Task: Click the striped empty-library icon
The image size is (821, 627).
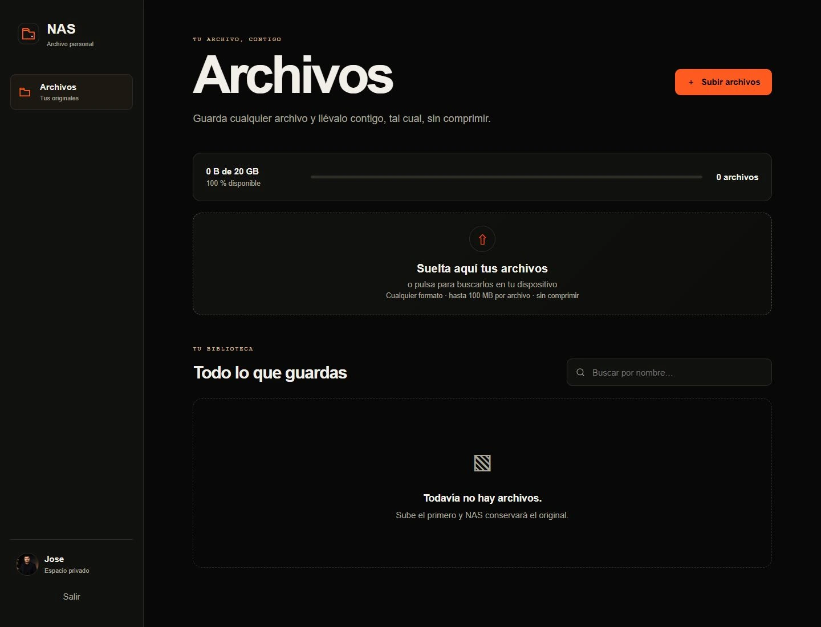Action: 482,463
